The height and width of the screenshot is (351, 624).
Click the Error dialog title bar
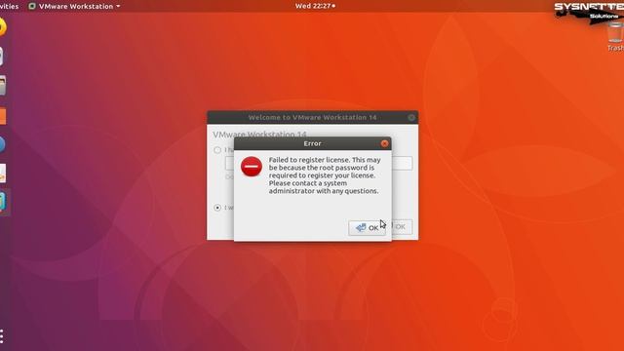click(x=312, y=143)
